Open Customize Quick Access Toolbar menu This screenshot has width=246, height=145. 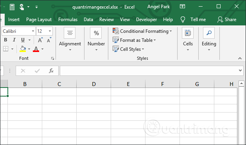[36, 7]
